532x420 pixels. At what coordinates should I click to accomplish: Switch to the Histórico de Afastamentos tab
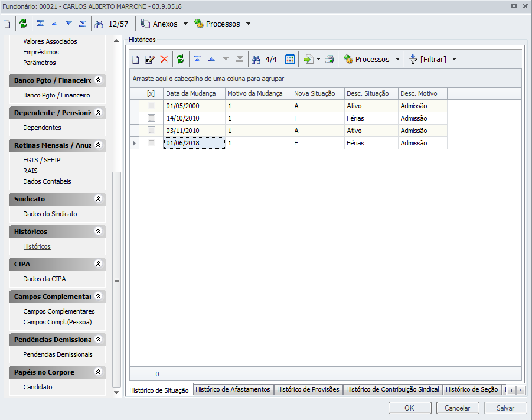(233, 389)
